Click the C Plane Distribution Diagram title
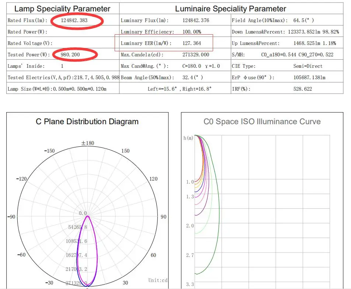This screenshot has height=289, width=351. 87,122
